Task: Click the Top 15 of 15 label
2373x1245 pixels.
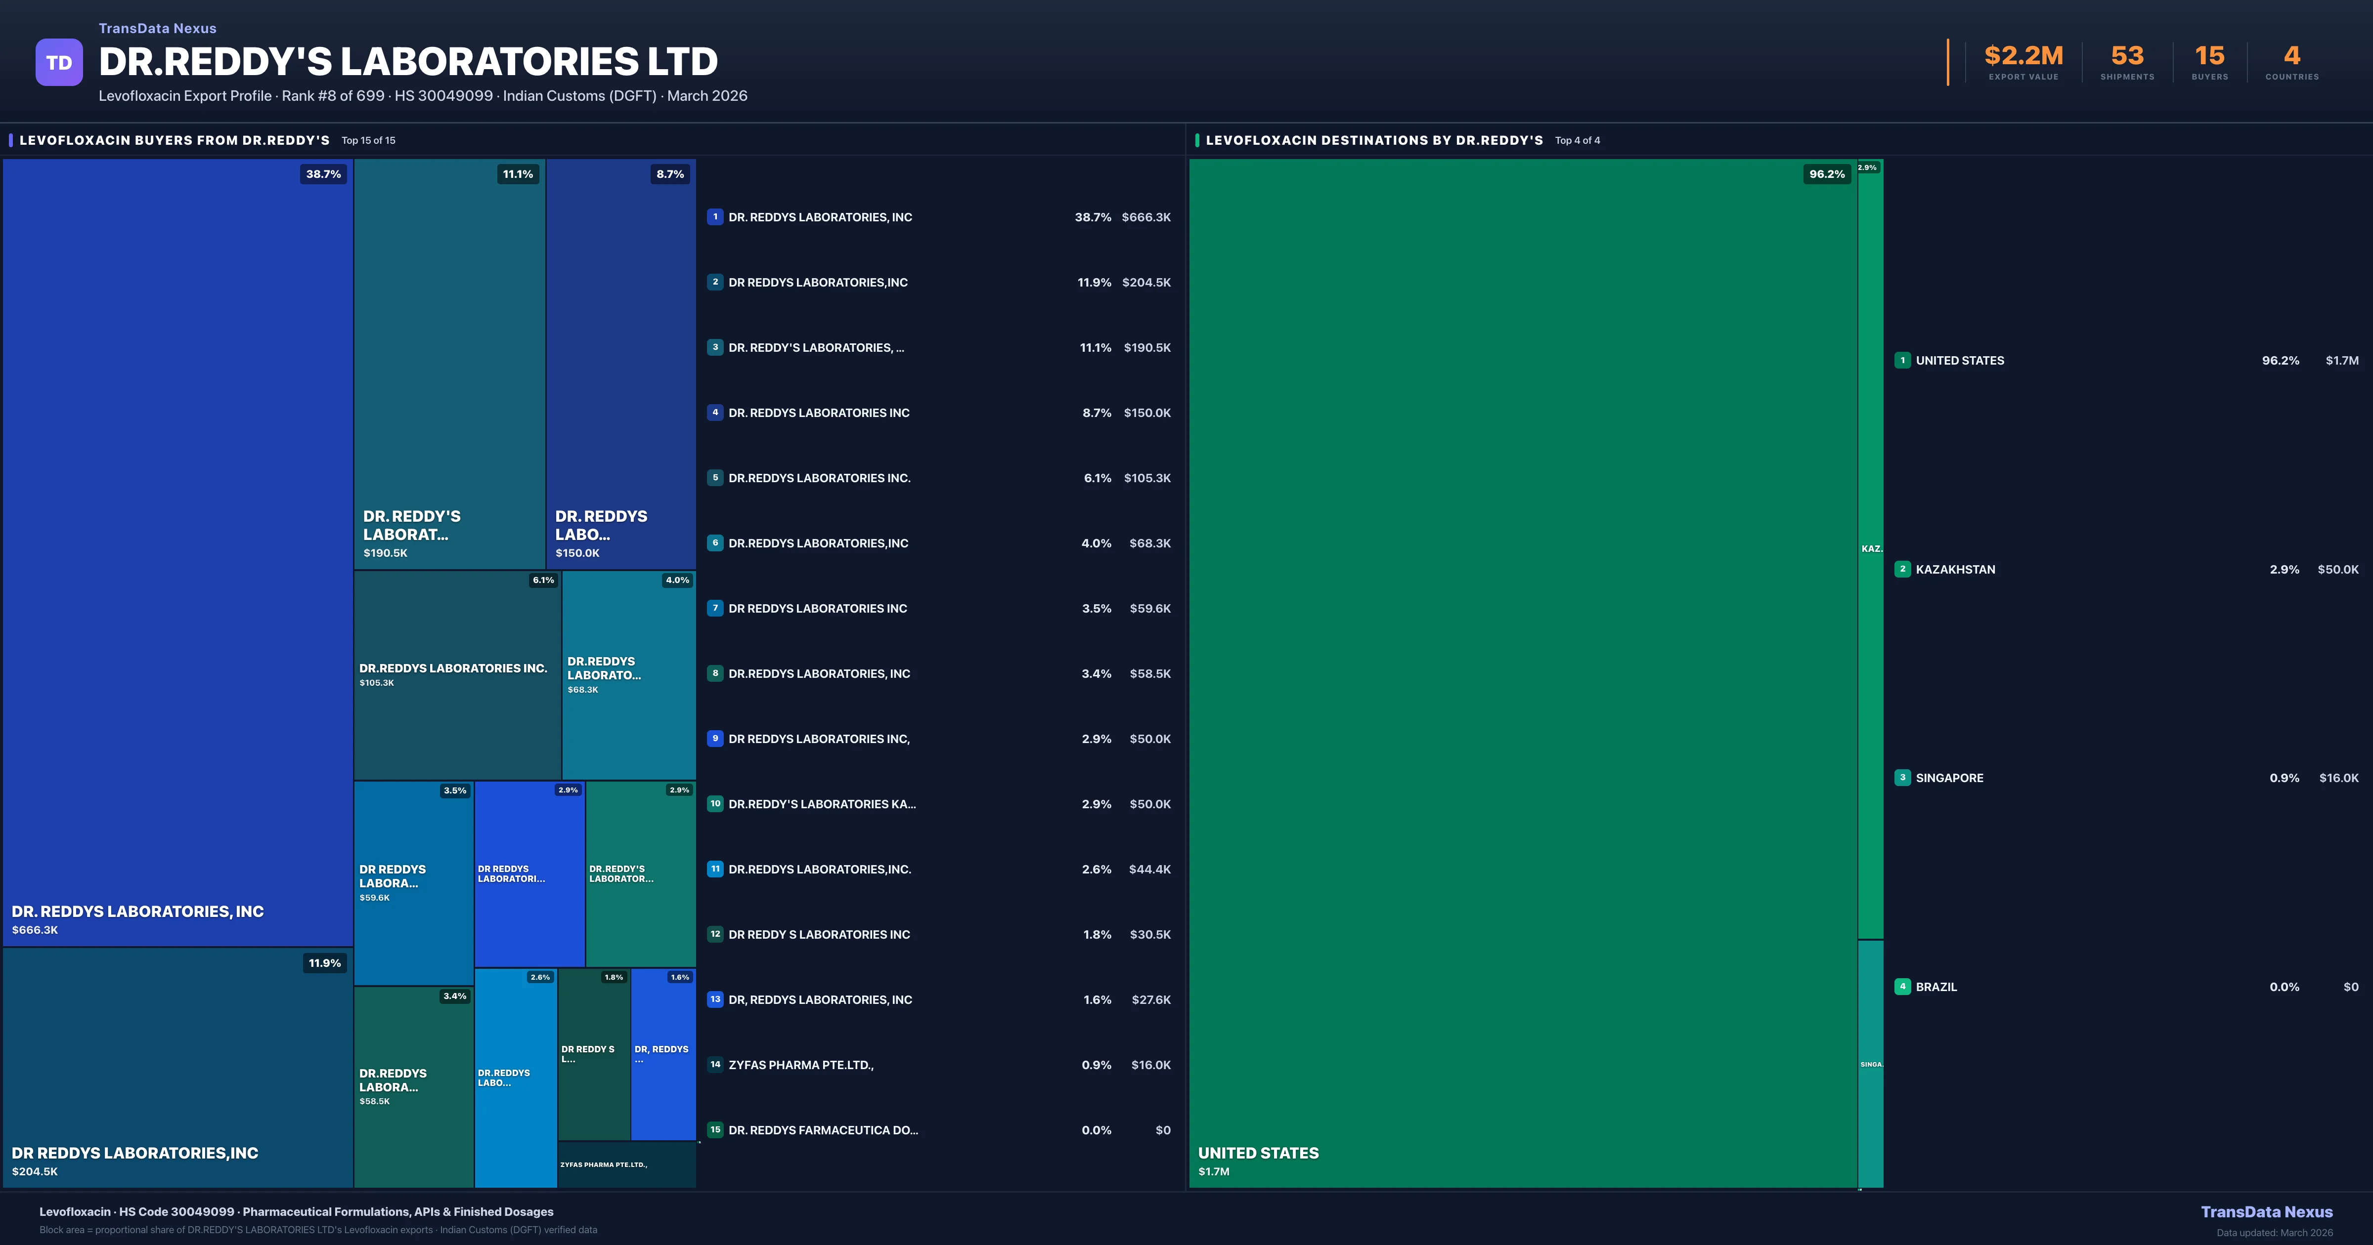Action: coord(367,140)
